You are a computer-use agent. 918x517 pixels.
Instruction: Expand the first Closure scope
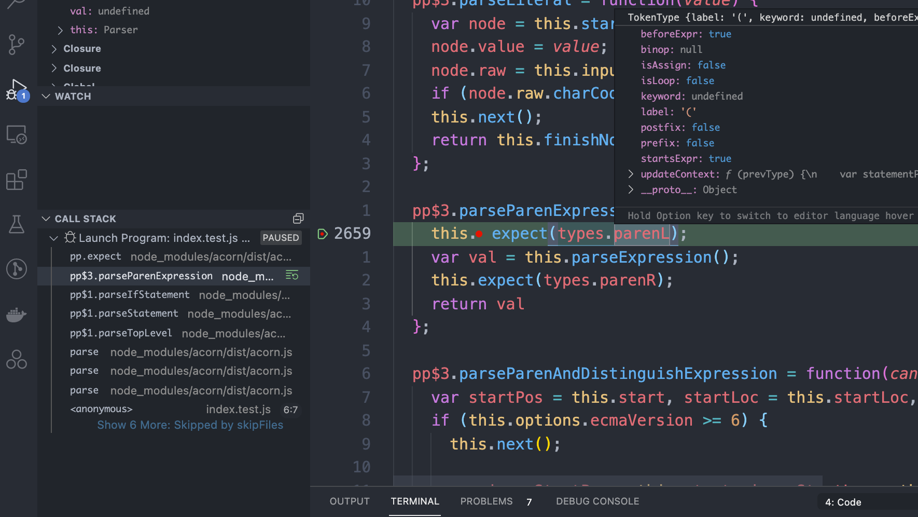[x=54, y=49]
